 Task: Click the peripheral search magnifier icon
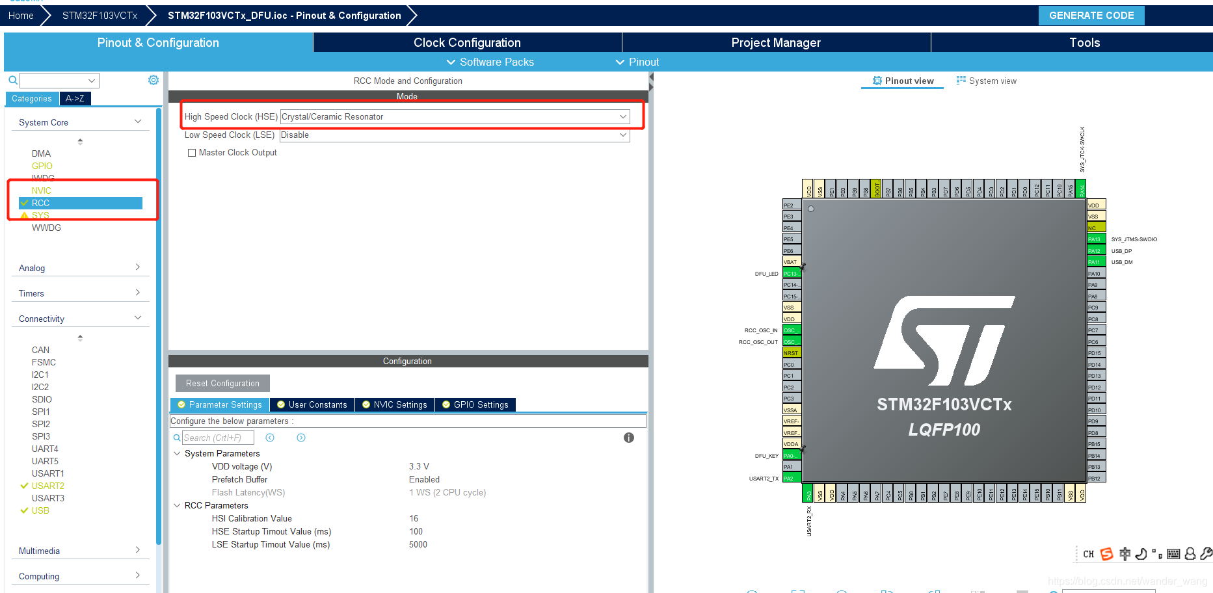(12, 81)
